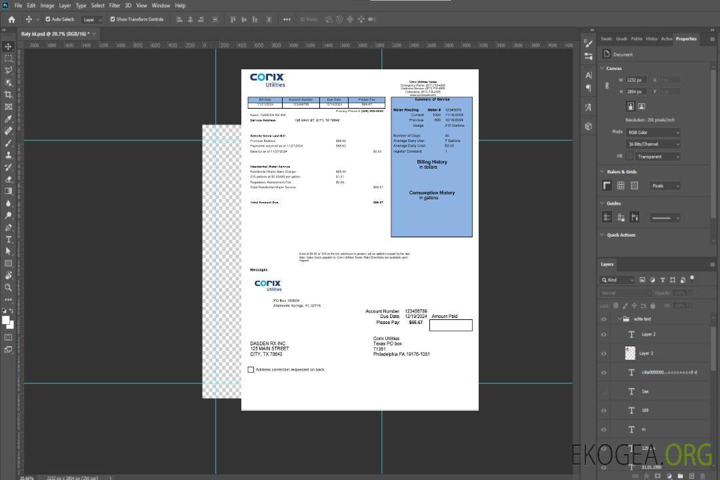The height and width of the screenshot is (480, 720).
Task: Select the Horizontal Type tool
Action: tap(8, 239)
